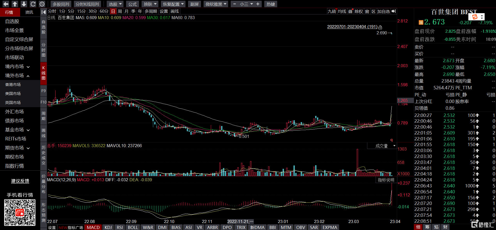Click 热键 hotkey button
The image size is (496, 230).
(x=270, y=4)
